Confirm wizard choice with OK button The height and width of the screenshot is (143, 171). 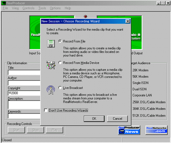click(94, 119)
